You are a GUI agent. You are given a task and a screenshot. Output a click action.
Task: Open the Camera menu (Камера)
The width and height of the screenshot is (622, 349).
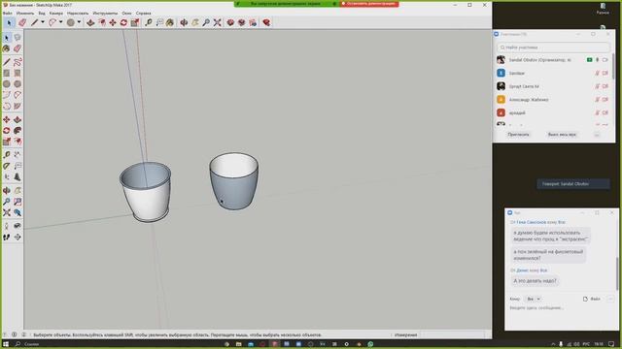(56, 13)
